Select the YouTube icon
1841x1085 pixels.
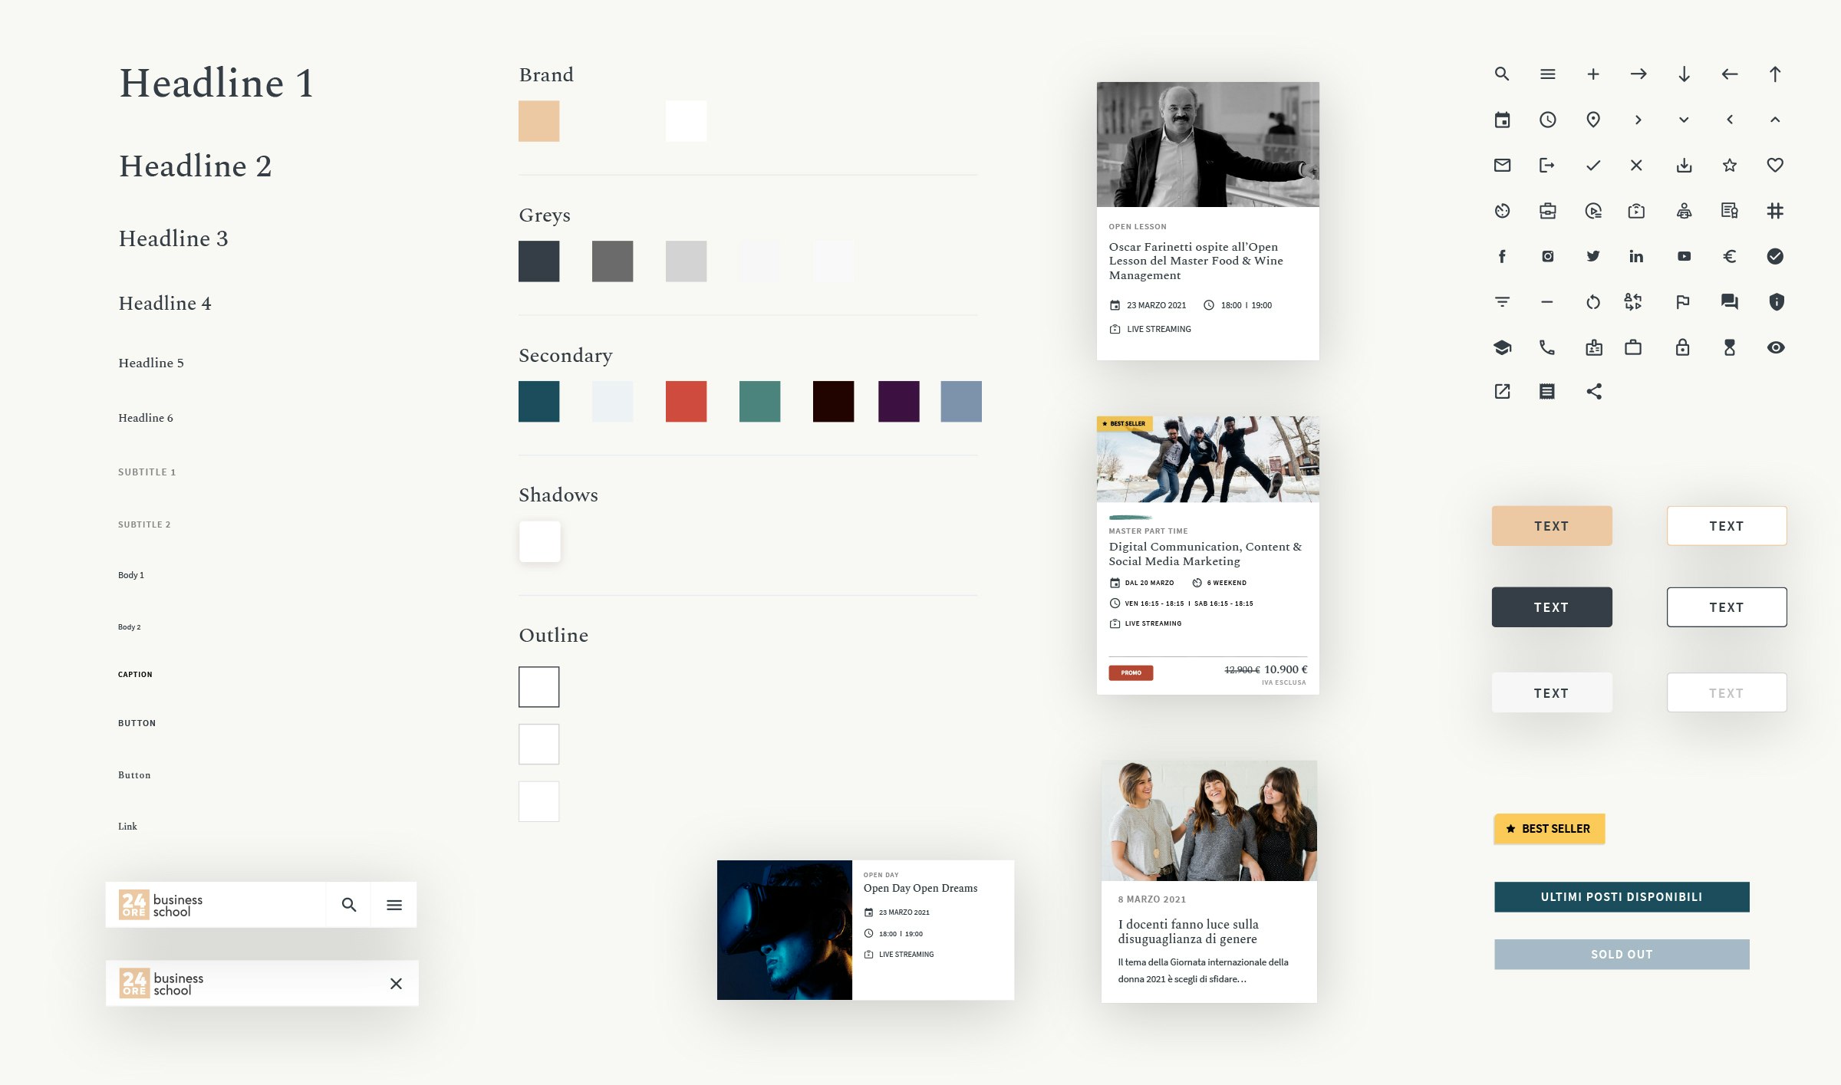tap(1683, 255)
